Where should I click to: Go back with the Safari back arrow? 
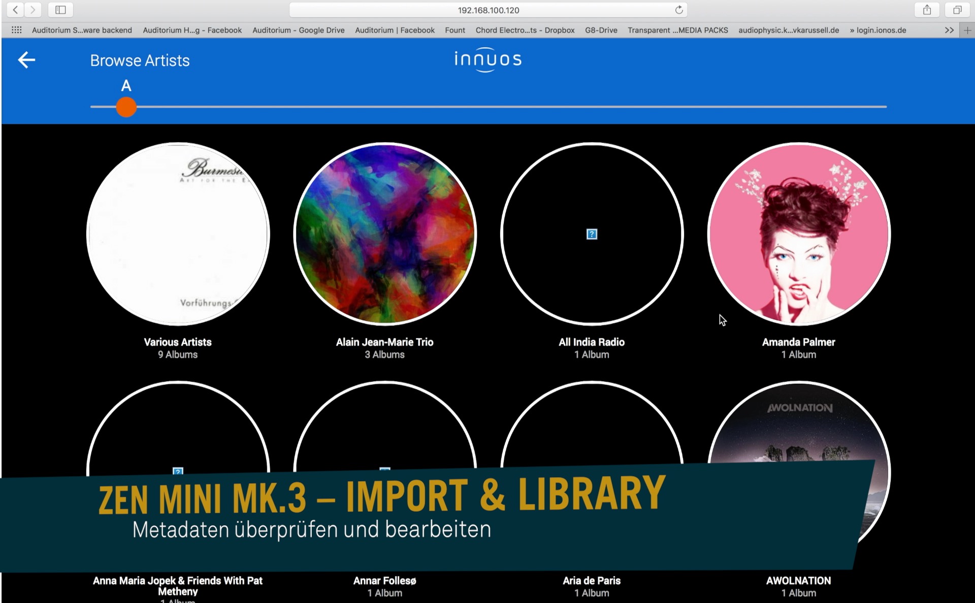[x=15, y=10]
